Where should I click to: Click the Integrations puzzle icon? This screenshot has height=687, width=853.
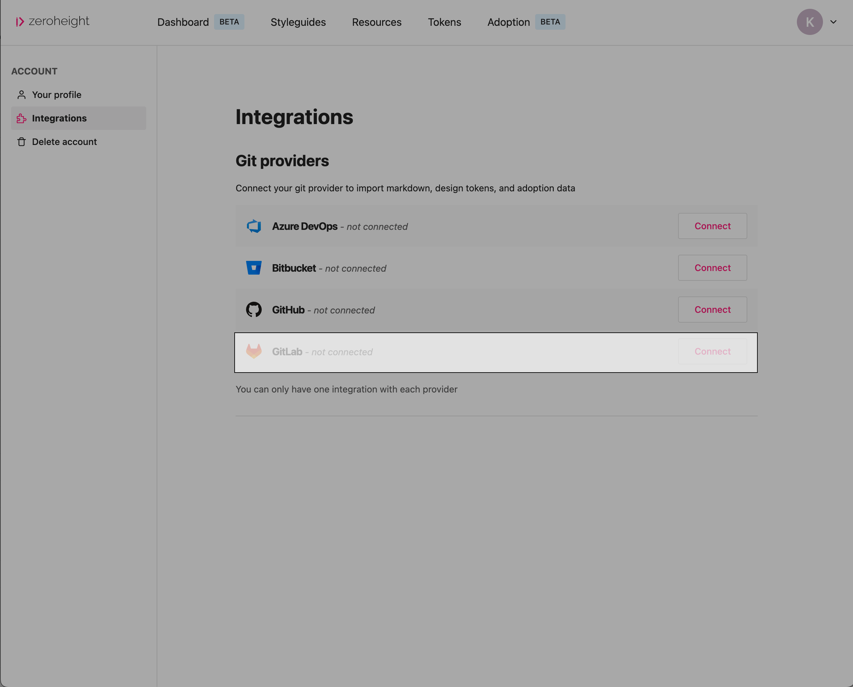coord(21,118)
